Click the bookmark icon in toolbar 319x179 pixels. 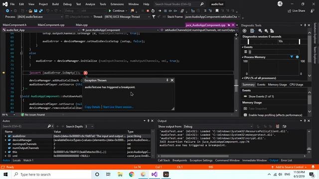coord(217,10)
